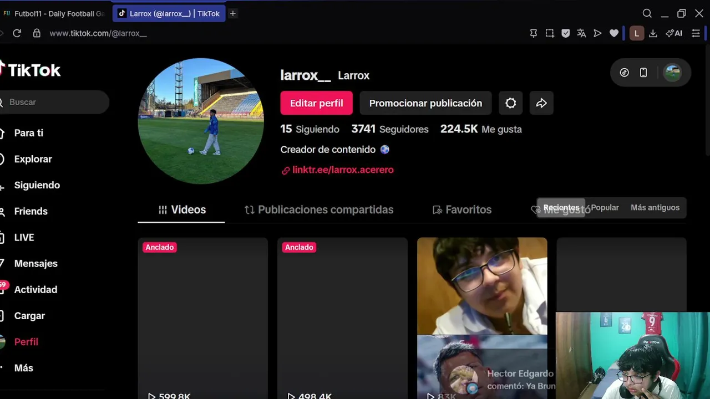The height and width of the screenshot is (399, 710).
Task: Open LIVE in the sidebar
Action: click(x=24, y=237)
